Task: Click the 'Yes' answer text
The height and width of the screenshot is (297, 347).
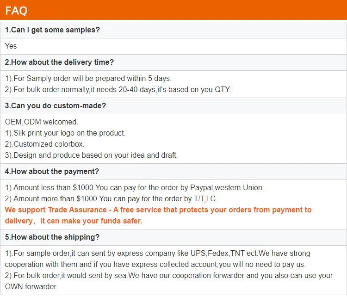Action: (x=11, y=46)
